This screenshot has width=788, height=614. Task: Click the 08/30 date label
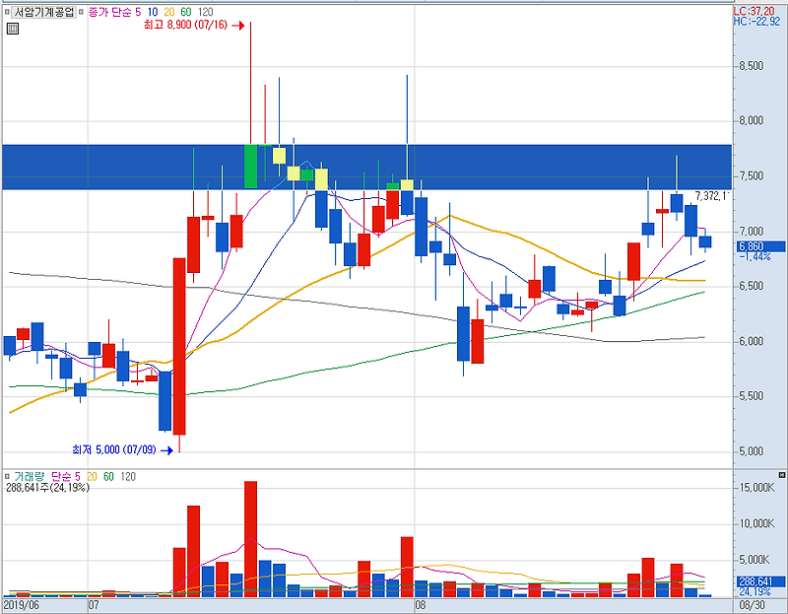tap(753, 604)
